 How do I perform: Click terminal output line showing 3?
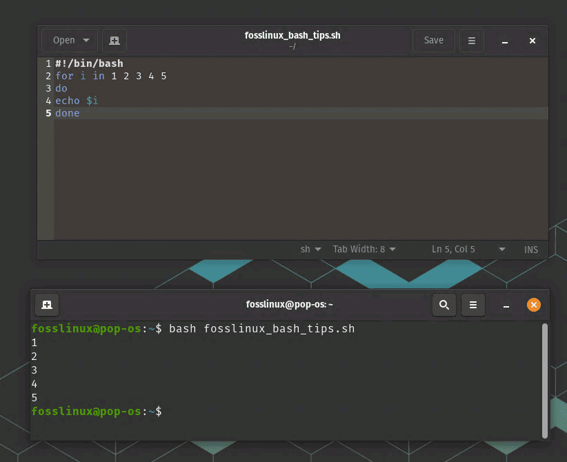[34, 370]
